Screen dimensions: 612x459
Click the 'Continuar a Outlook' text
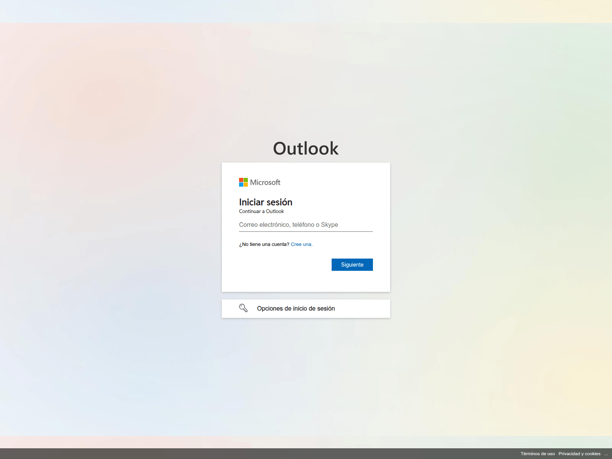262,212
